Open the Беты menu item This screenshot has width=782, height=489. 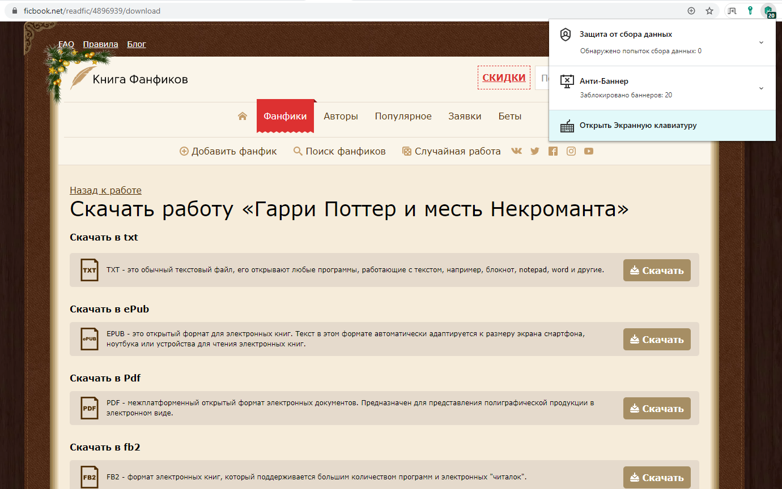[x=510, y=116]
